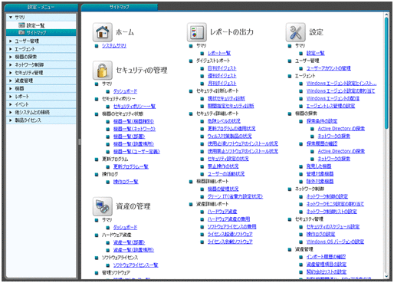Expand the 資産管理 group in the sidebar

[11, 81]
